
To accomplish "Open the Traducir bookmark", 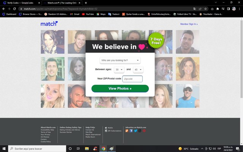I will tap(114, 14).
